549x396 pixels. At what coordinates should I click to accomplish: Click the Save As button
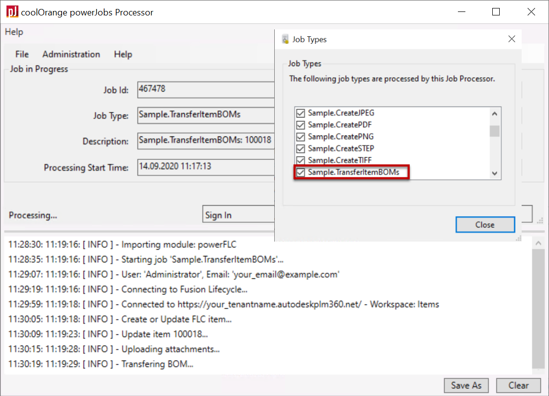[x=466, y=385]
